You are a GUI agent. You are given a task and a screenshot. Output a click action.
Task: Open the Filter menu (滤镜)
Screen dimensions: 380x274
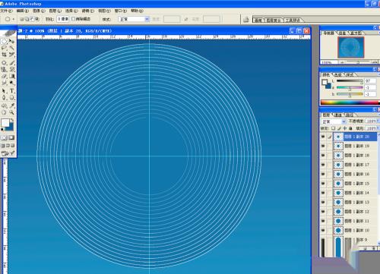[87, 11]
